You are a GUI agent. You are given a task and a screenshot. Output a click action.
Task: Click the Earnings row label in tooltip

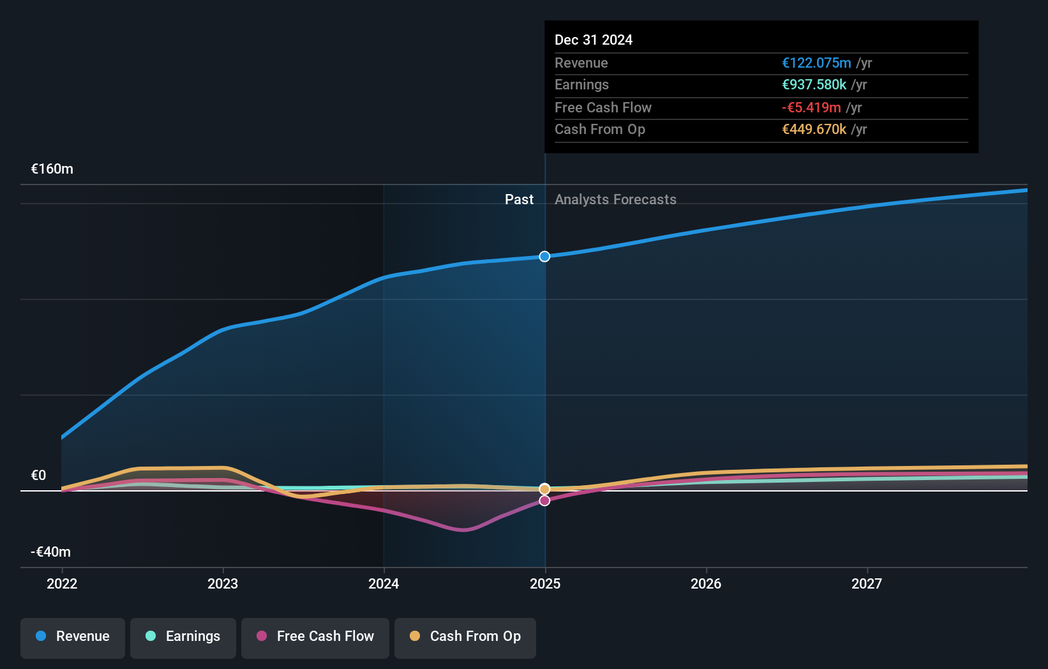pyautogui.click(x=581, y=84)
